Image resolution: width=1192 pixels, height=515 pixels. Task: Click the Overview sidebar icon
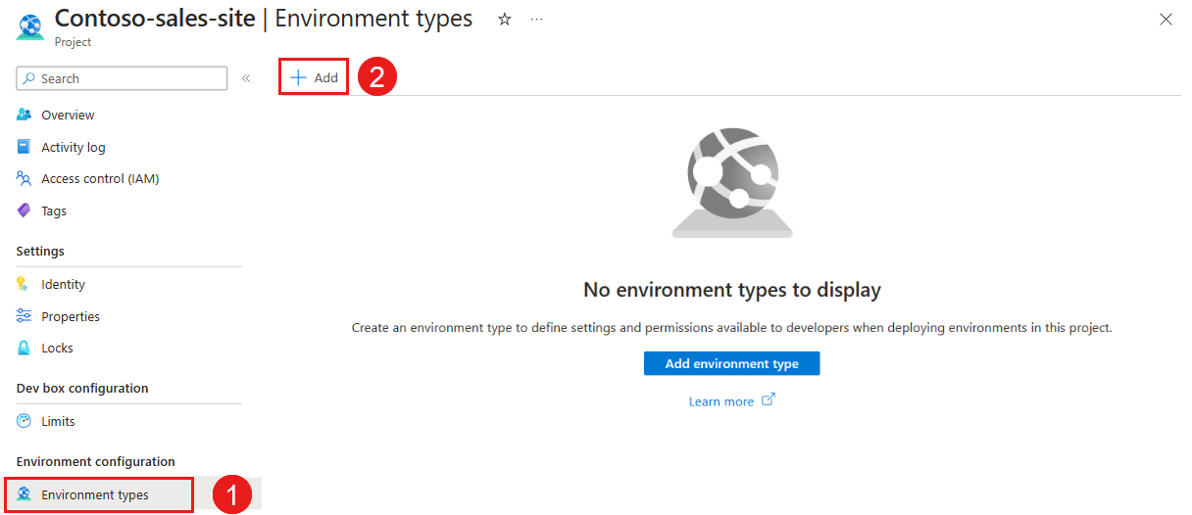point(25,115)
